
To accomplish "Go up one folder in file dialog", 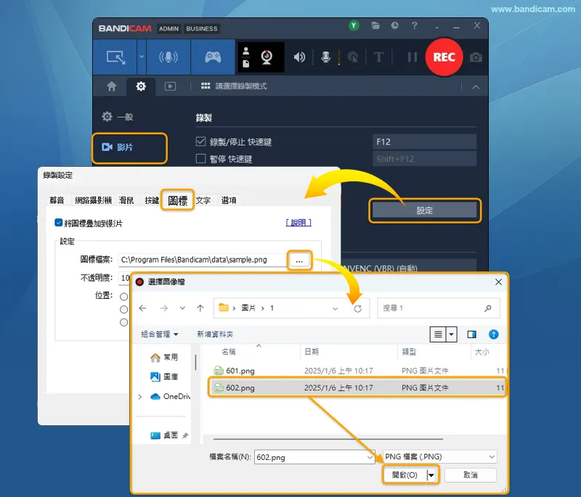I will tap(200, 308).
